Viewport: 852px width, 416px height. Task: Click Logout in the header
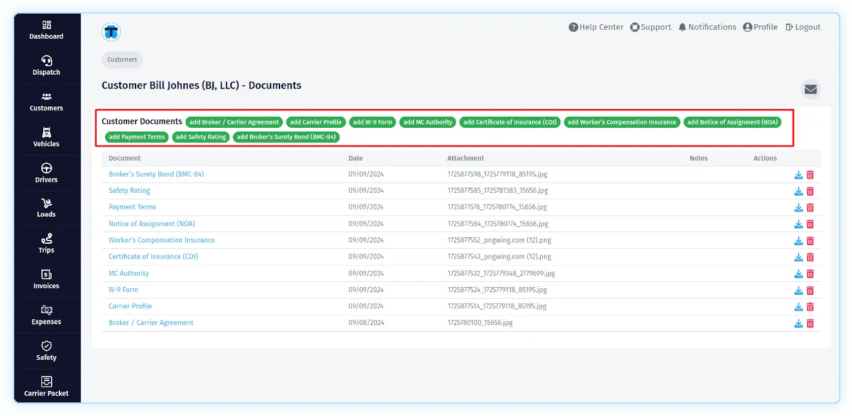tap(803, 27)
